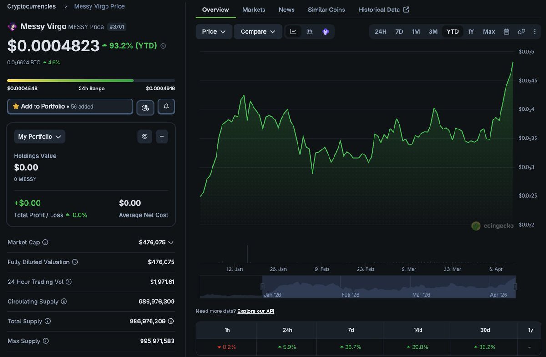
Task: Select the Max time range
Action: [489, 31]
